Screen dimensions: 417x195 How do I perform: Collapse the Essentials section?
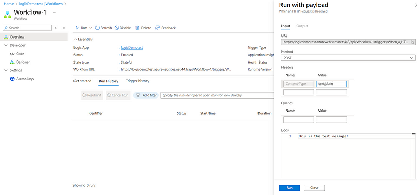(83, 39)
